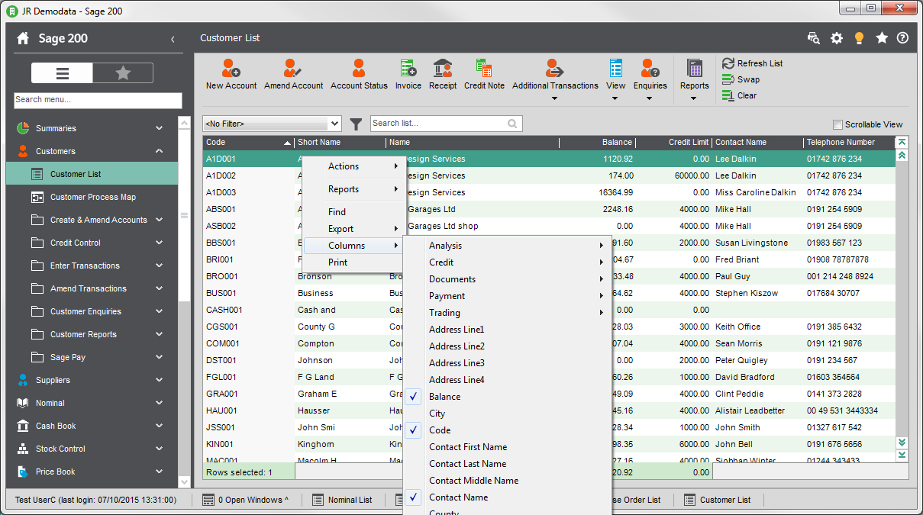Open Customer List in the bottom bar

[x=718, y=500]
